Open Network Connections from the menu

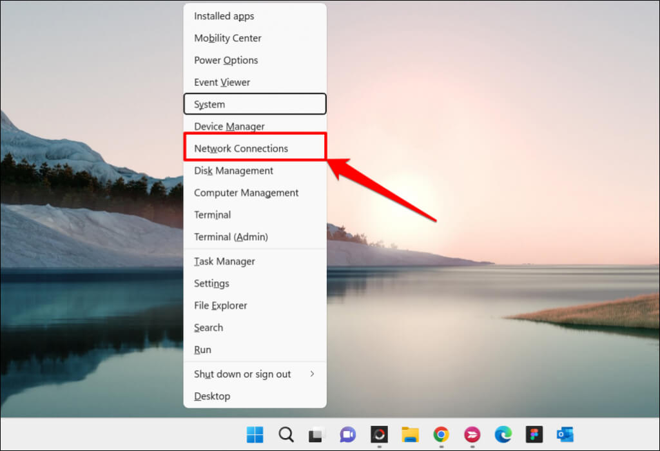[x=241, y=148]
